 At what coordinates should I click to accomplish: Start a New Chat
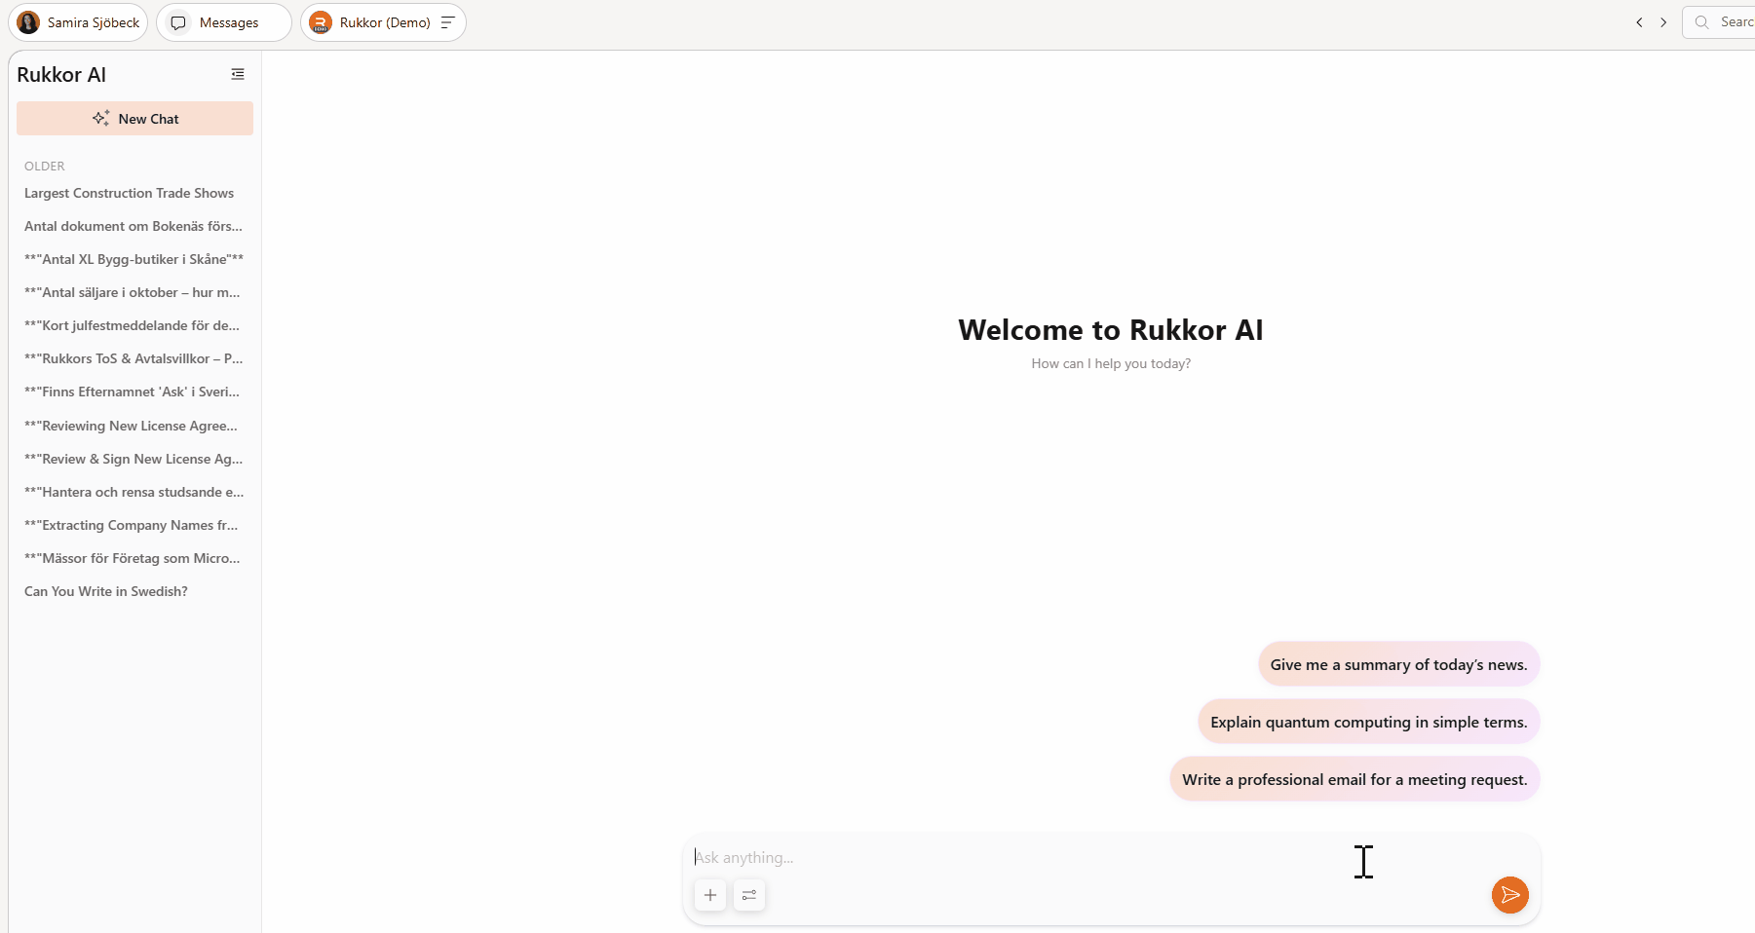point(134,119)
